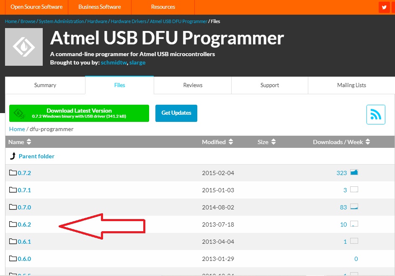The width and height of the screenshot is (395, 276).
Task: Click the Home link above the file table
Action: (17, 129)
